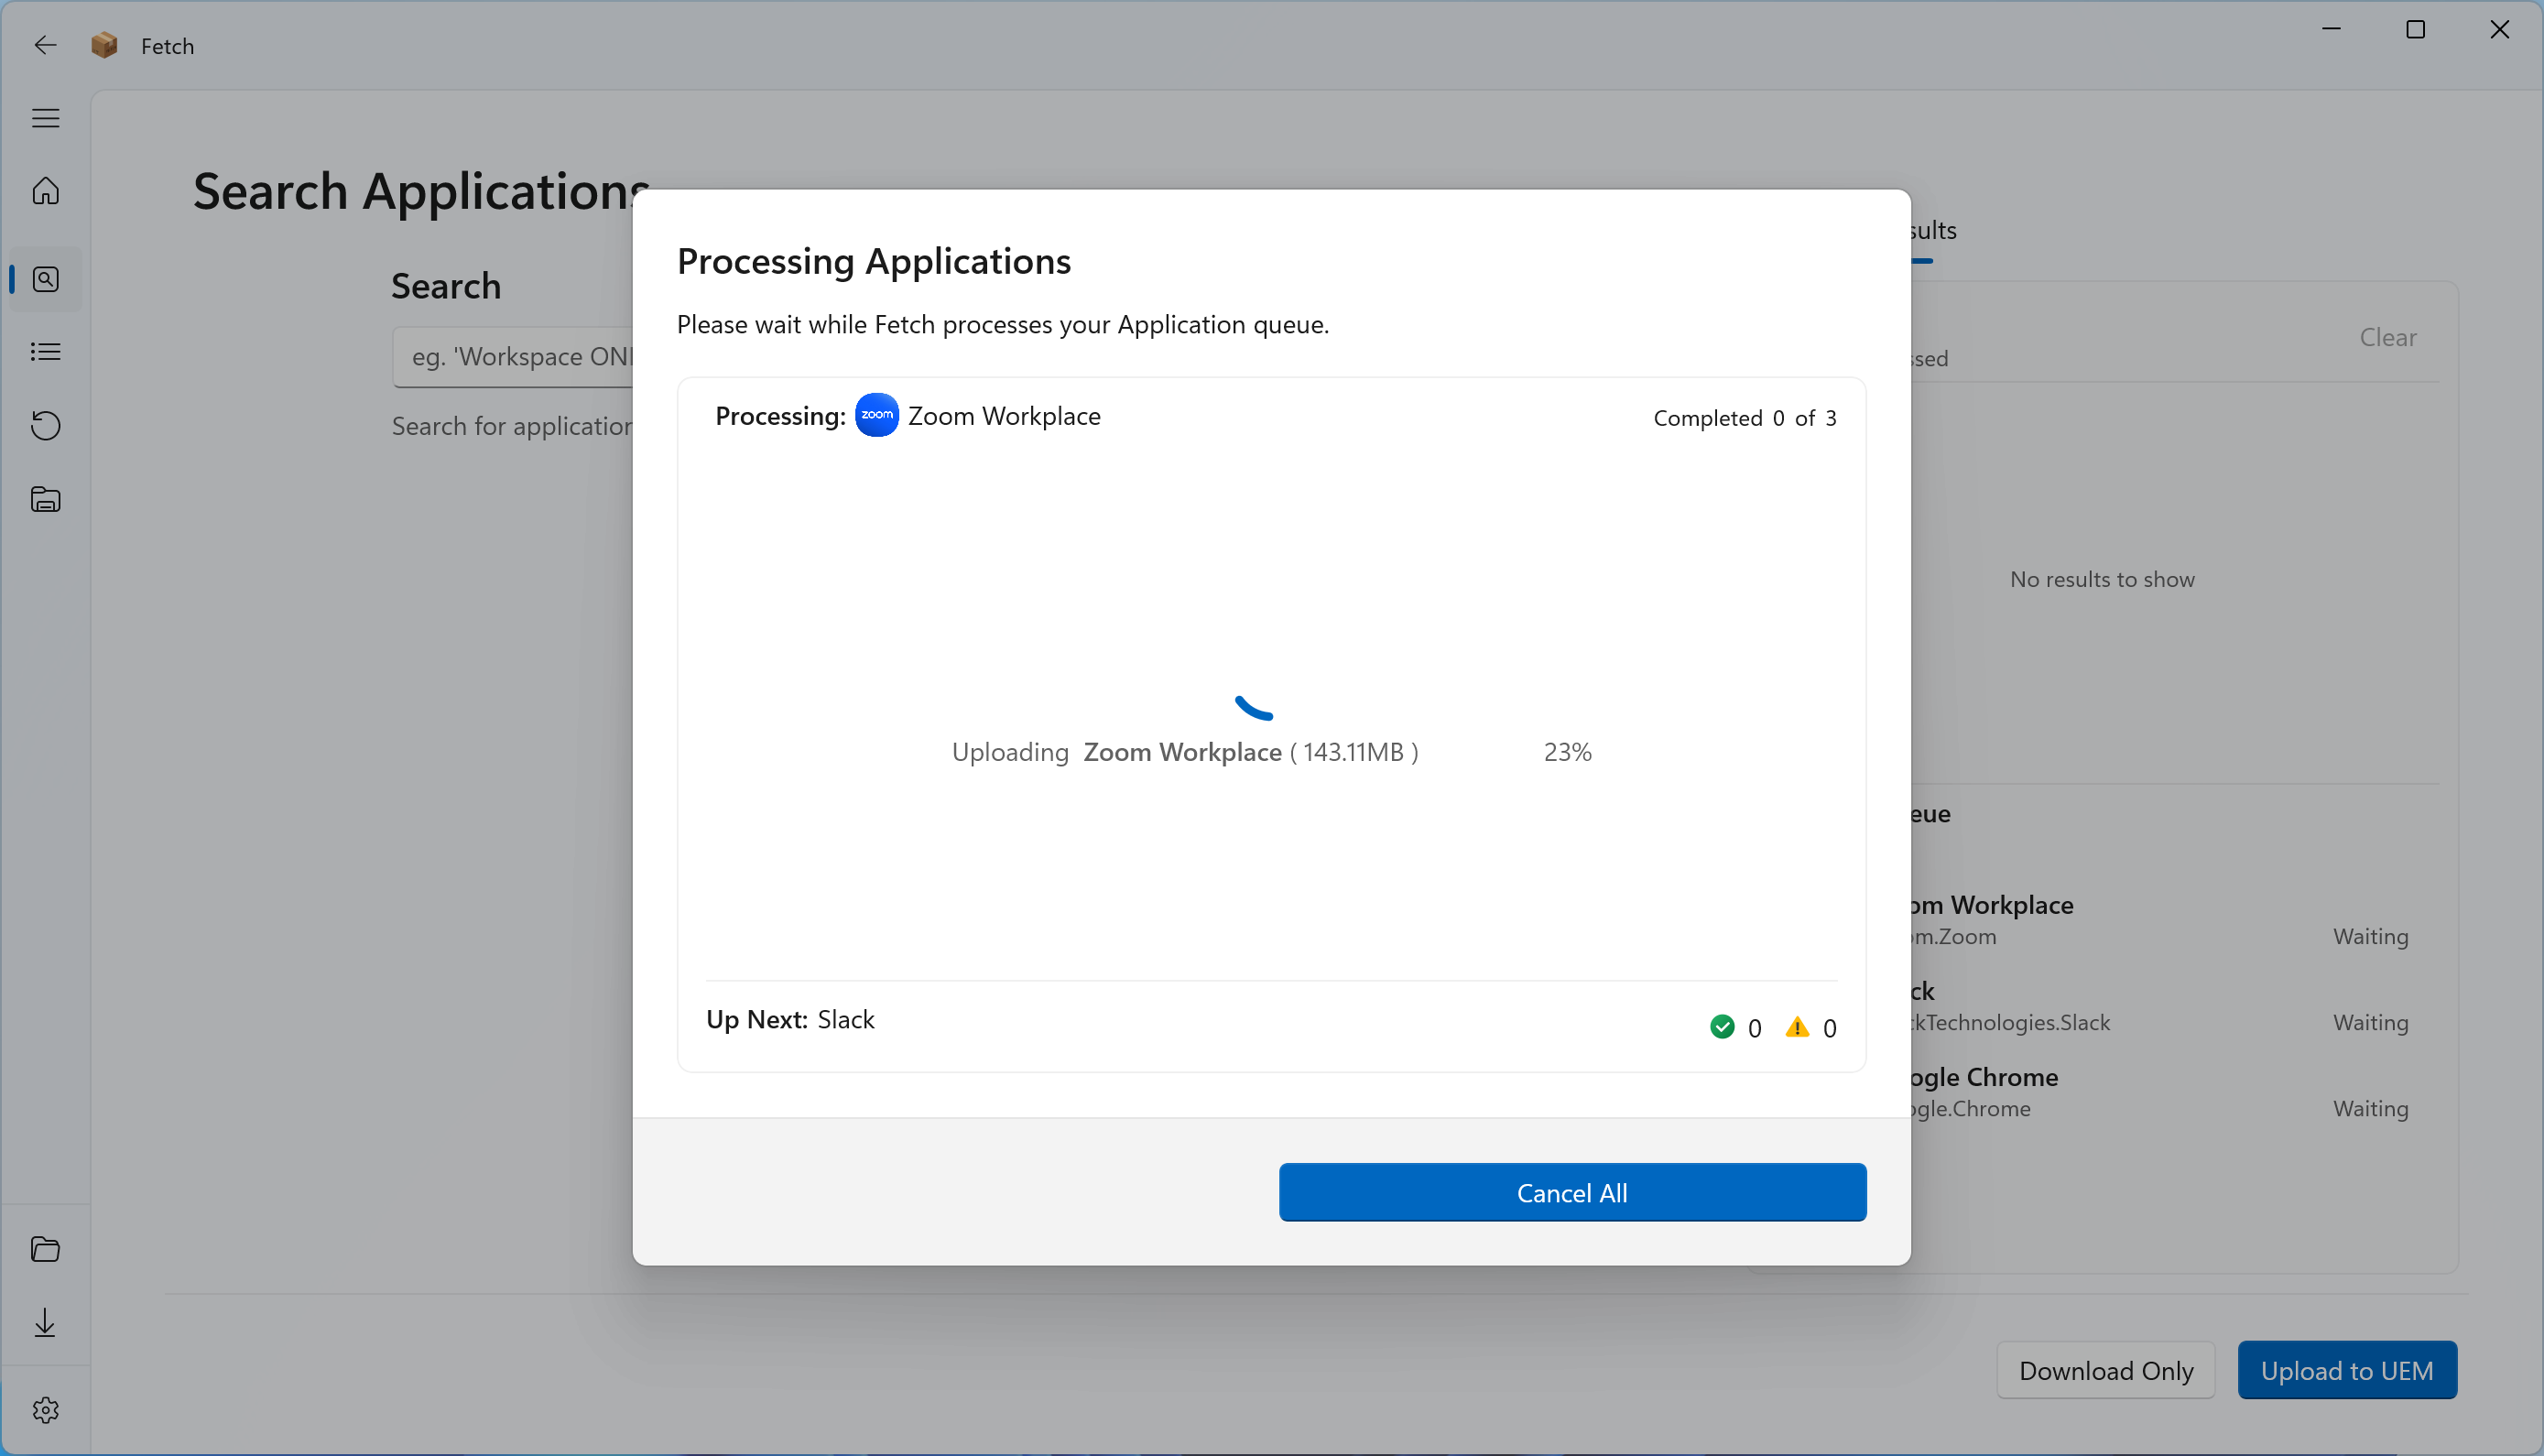The width and height of the screenshot is (2544, 1456).
Task: Click the Fetch package app icon
Action: pyautogui.click(x=104, y=45)
